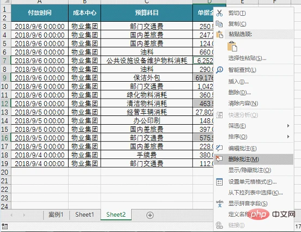Viewport: 301px width, 232px height.
Task: Click the add new sheet plus button
Action: 150,215
